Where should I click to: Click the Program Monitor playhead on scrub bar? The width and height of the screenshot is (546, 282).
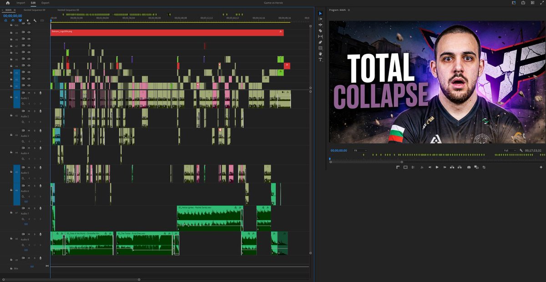pyautogui.click(x=330, y=158)
